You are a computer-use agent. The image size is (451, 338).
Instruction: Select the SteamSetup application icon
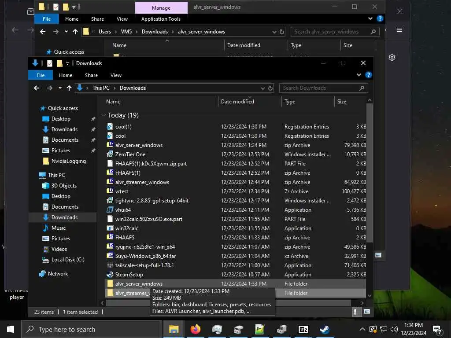click(110, 275)
